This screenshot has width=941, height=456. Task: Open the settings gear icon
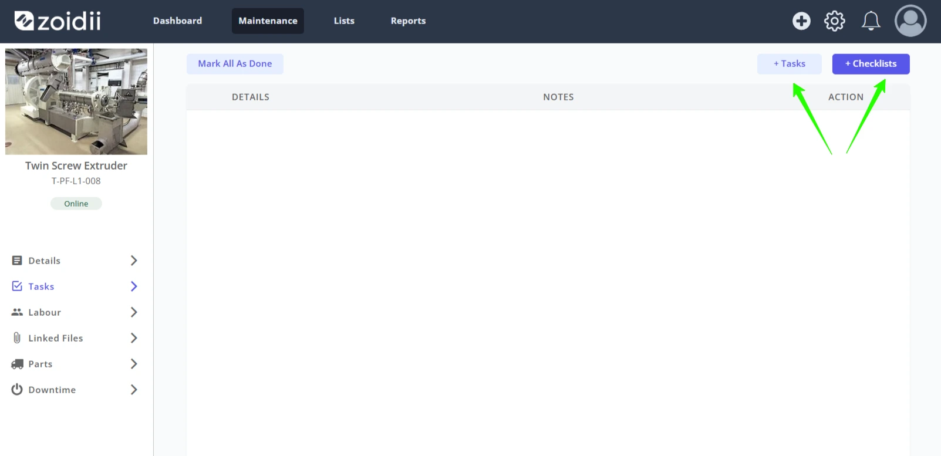[834, 21]
